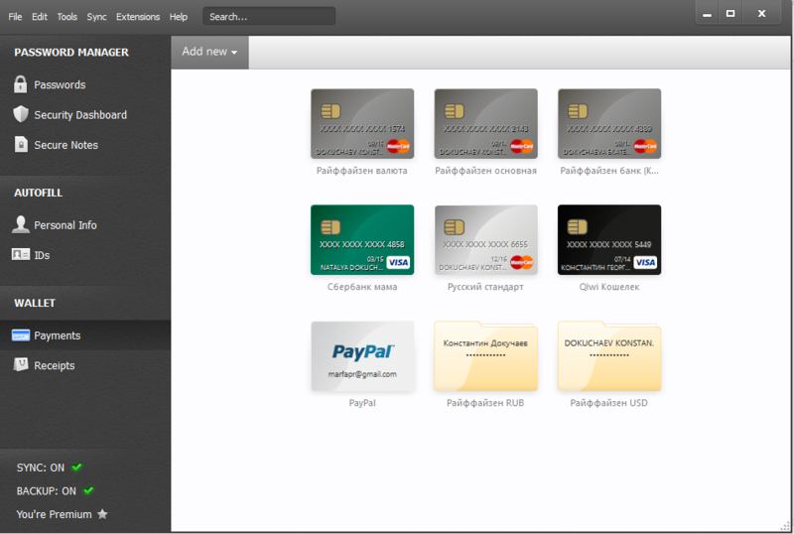The width and height of the screenshot is (794, 534).
Task: Click into the Search field
Action: click(x=269, y=16)
